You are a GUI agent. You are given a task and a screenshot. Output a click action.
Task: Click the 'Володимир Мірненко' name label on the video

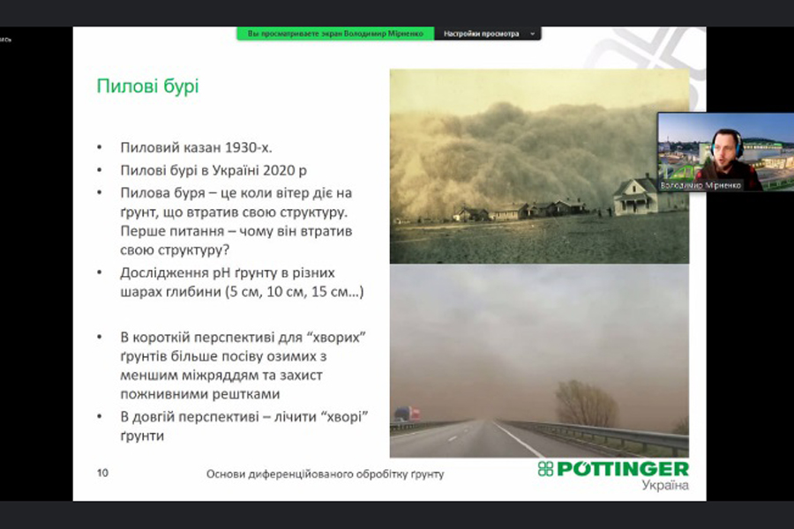700,185
